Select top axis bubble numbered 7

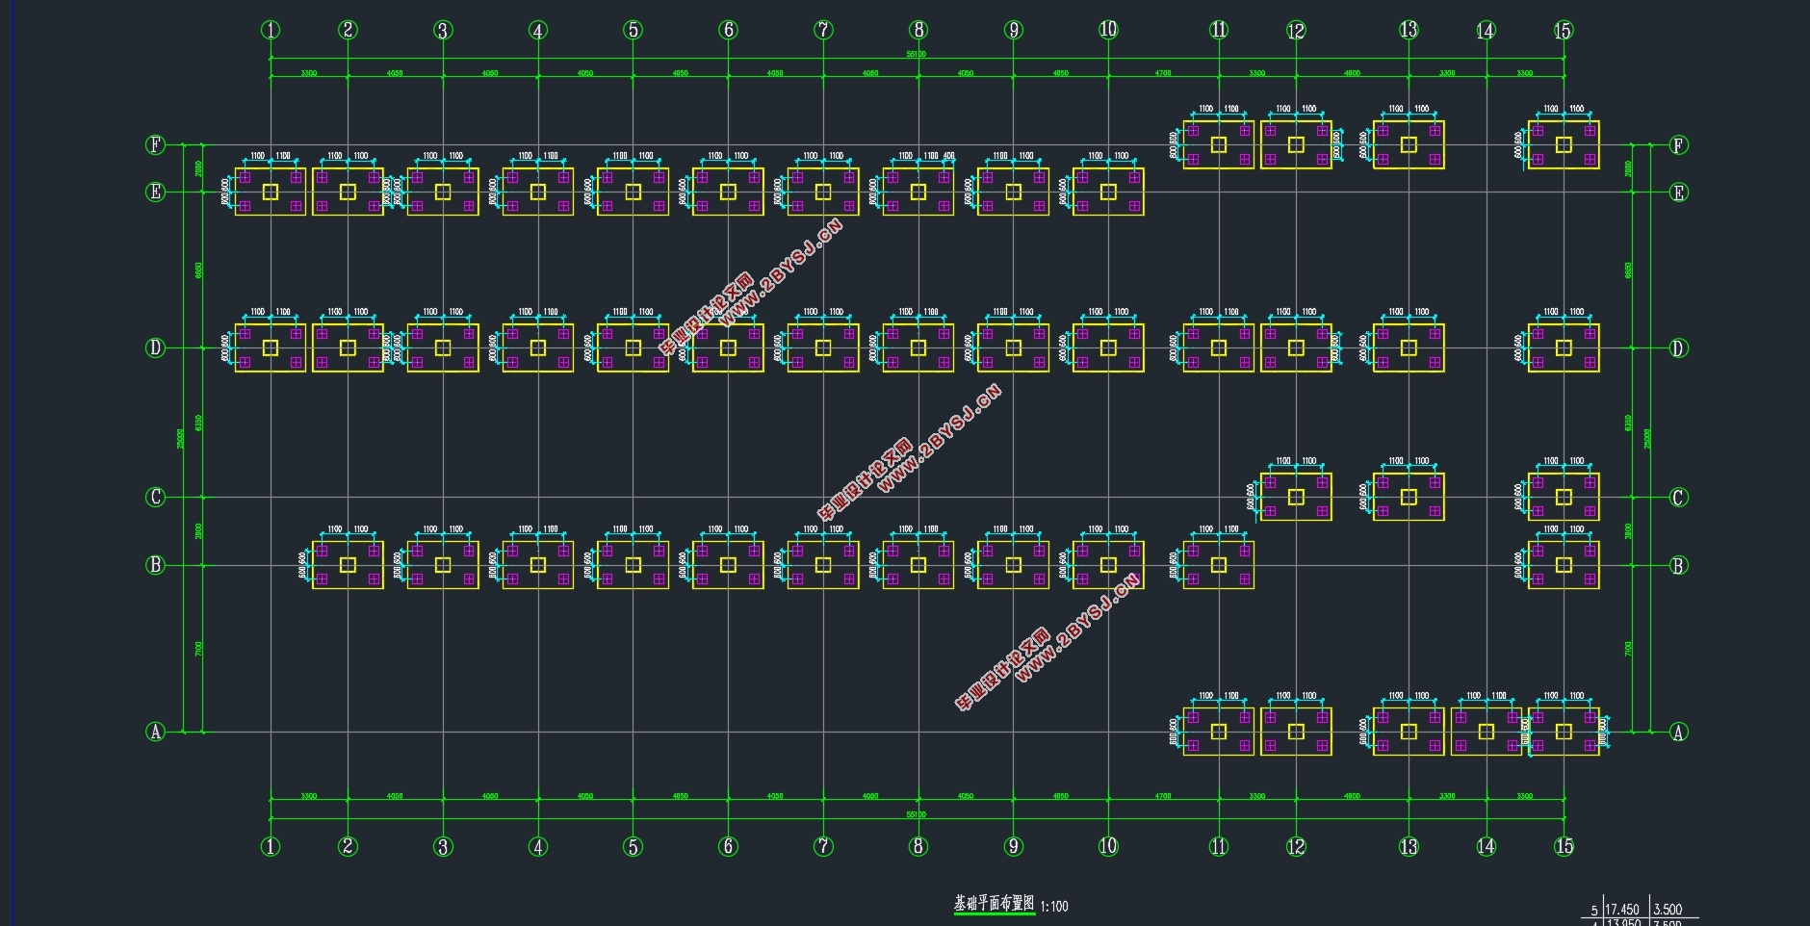pyautogui.click(x=823, y=30)
